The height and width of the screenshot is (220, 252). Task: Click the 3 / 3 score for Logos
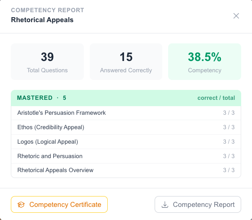[229, 142]
